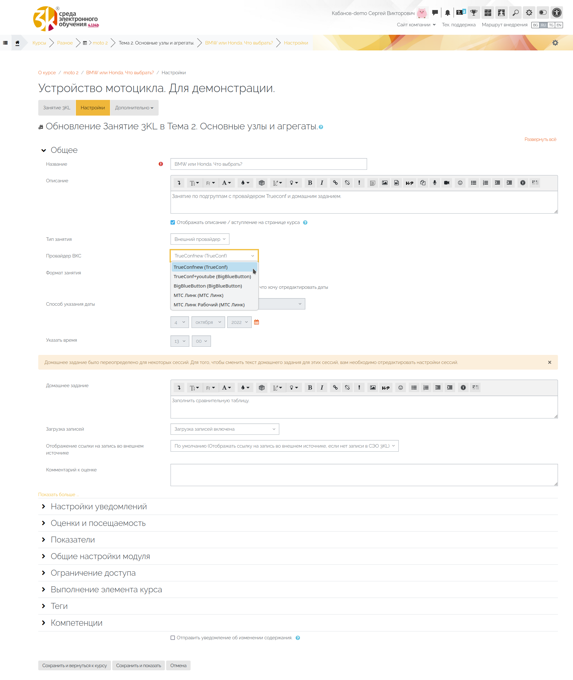Click the Название input field
Screen dimensions: 573x680
point(269,164)
